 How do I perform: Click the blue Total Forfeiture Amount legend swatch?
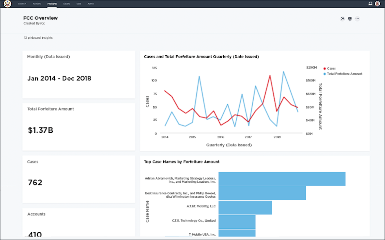click(x=325, y=74)
